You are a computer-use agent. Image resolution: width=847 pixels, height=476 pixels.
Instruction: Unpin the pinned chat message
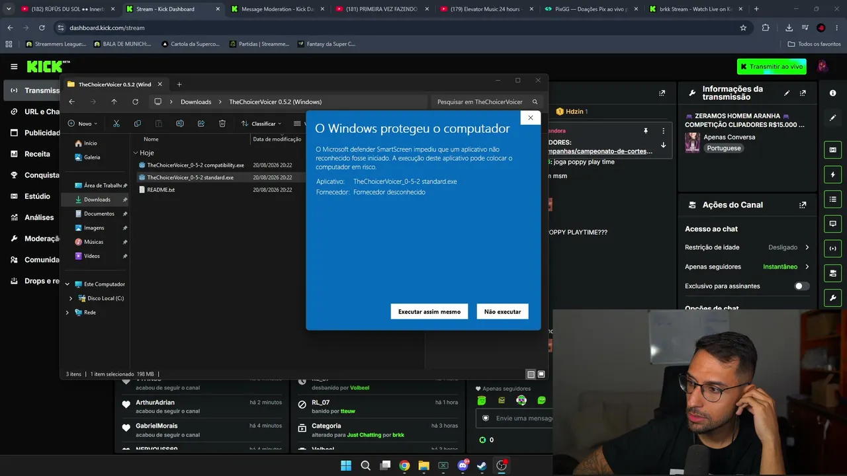(645, 131)
